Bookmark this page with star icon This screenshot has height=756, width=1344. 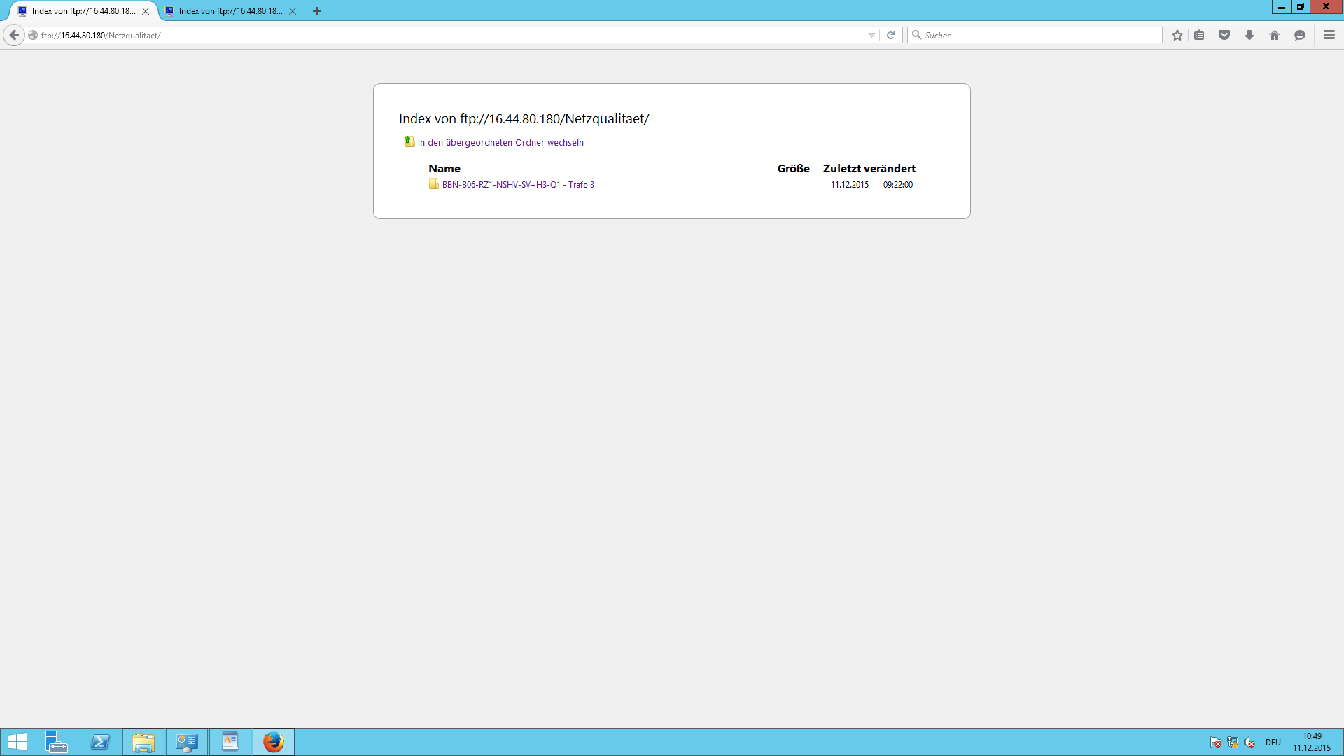pos(1177,35)
